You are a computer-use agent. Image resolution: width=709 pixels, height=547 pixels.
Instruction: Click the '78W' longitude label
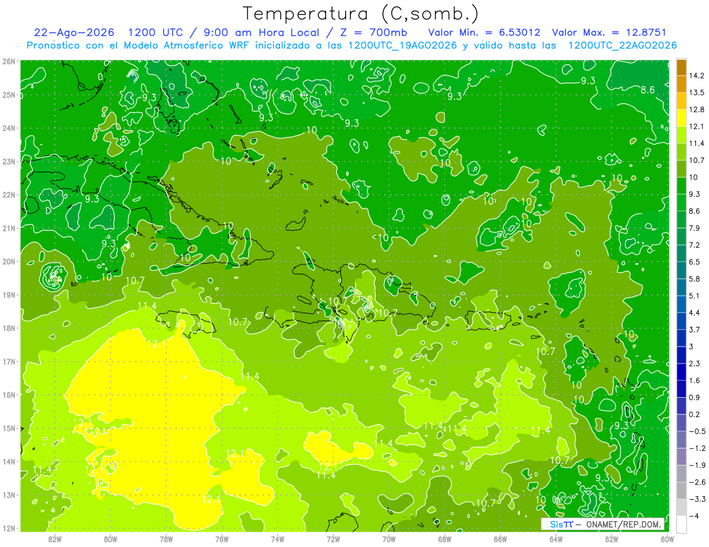pyautogui.click(x=166, y=538)
